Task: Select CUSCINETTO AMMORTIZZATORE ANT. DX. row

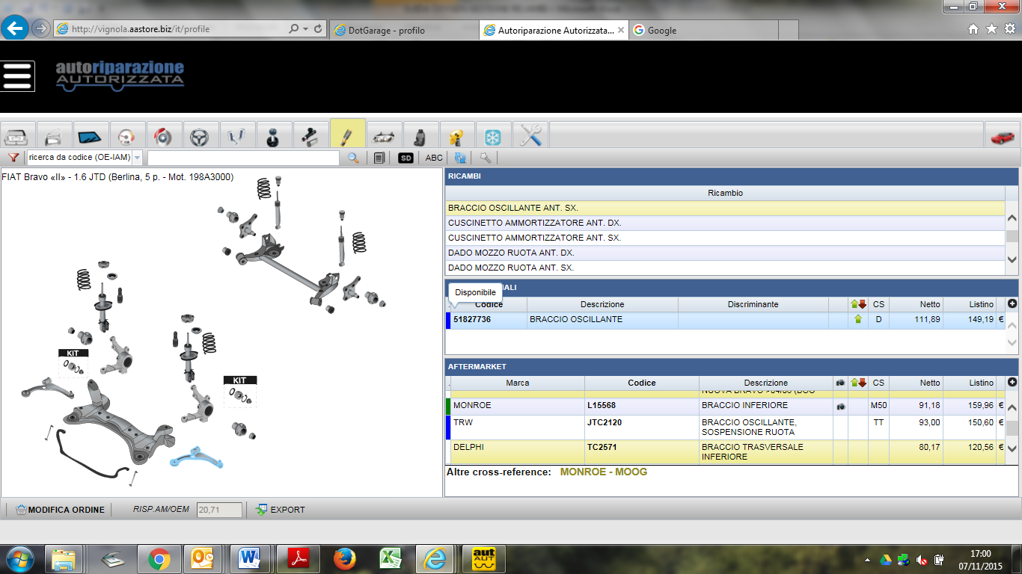Action: (x=725, y=223)
